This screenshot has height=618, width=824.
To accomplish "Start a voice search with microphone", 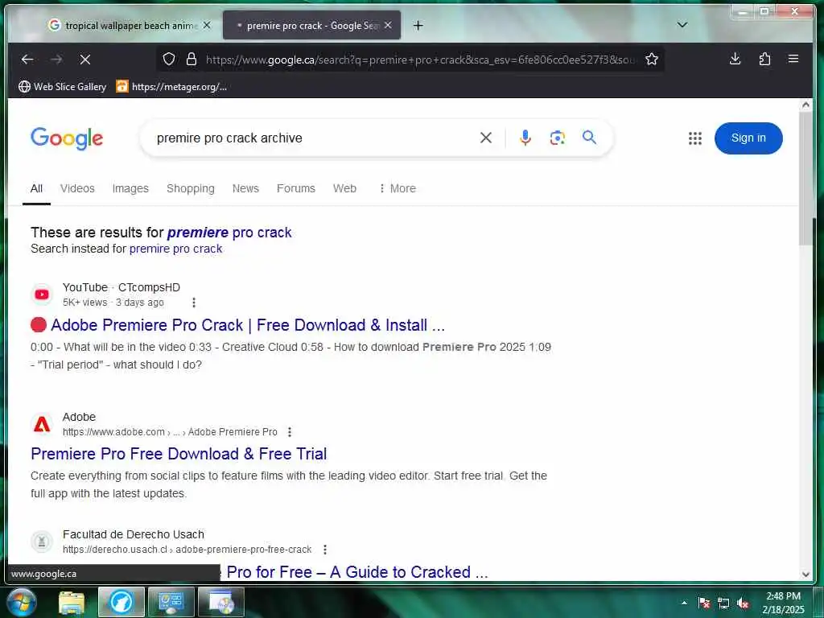I will [x=525, y=138].
